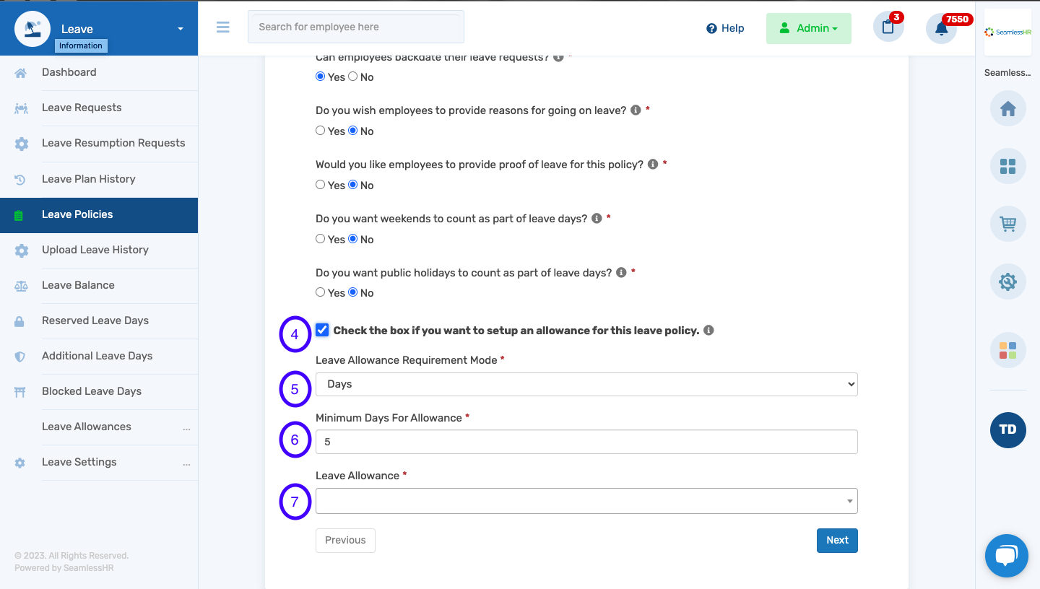This screenshot has height=589, width=1040.
Task: Expand the Leave Allowance dropdown
Action: 586,501
